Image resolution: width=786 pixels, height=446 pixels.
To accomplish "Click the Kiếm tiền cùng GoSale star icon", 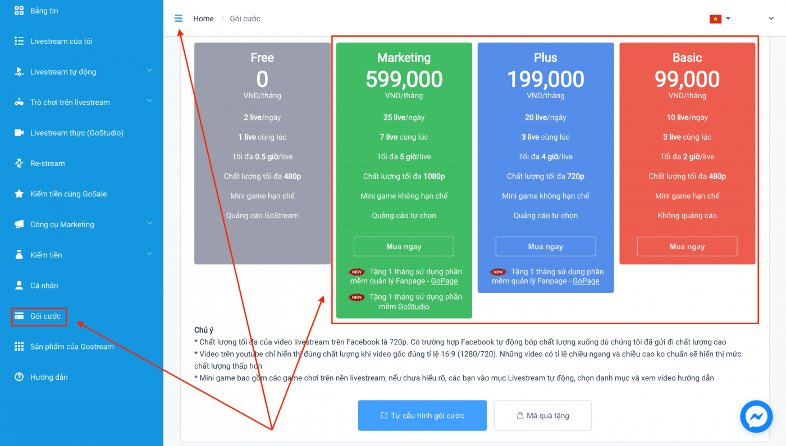I will 19,194.
